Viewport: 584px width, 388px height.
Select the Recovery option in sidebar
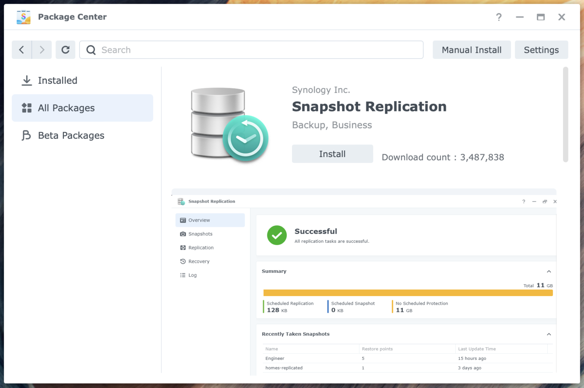click(x=199, y=261)
